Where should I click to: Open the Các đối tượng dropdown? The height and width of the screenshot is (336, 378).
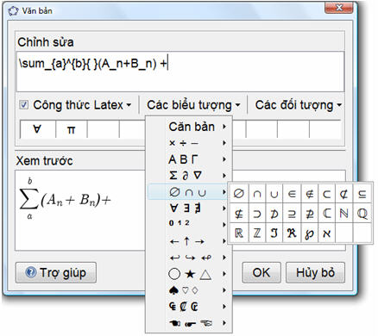pyautogui.click(x=298, y=105)
